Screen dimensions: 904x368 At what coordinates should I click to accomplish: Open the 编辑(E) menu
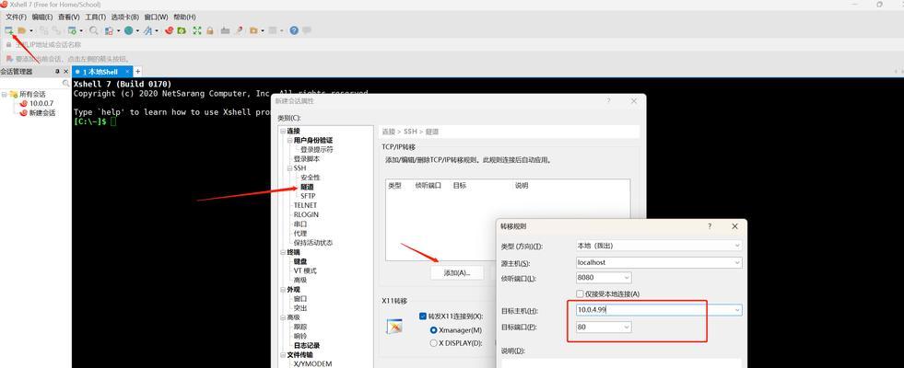click(42, 17)
